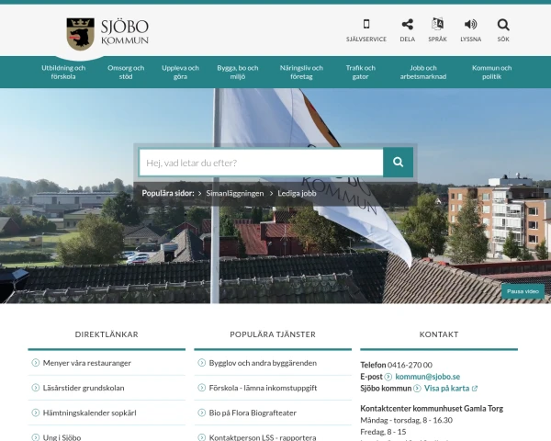Image resolution: width=551 pixels, height=441 pixels.
Task: Click arrow icon beside Bygglov och andra byggärenden
Action: (x=201, y=363)
